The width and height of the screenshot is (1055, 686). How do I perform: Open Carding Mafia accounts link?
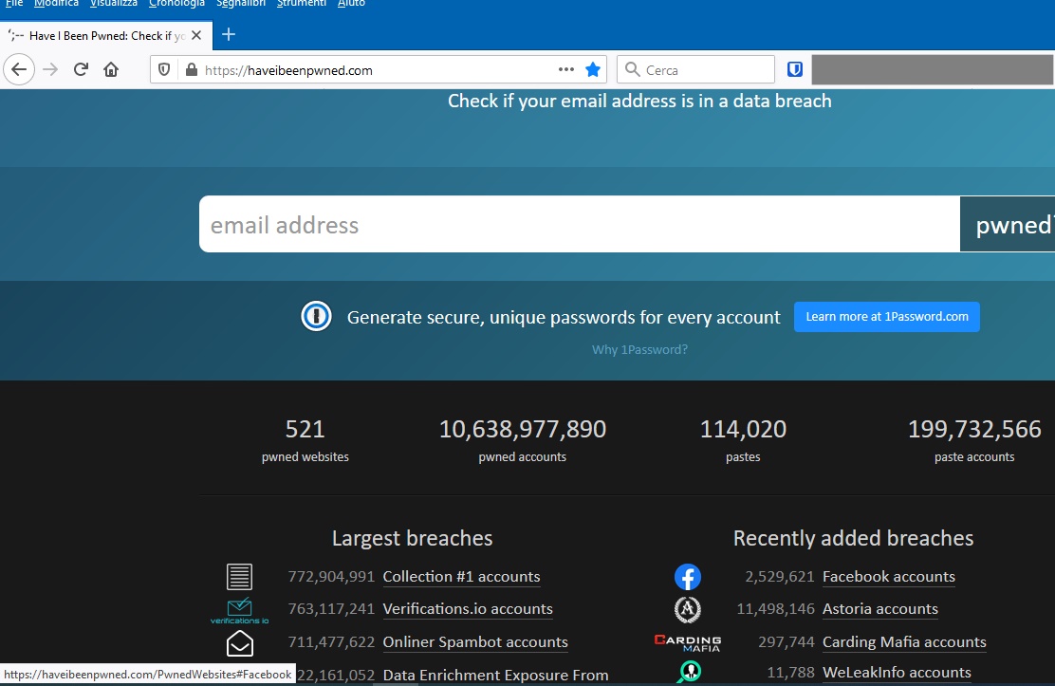click(904, 642)
